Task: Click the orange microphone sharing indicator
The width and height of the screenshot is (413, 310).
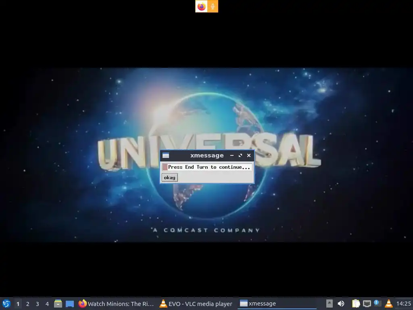Action: [213, 6]
